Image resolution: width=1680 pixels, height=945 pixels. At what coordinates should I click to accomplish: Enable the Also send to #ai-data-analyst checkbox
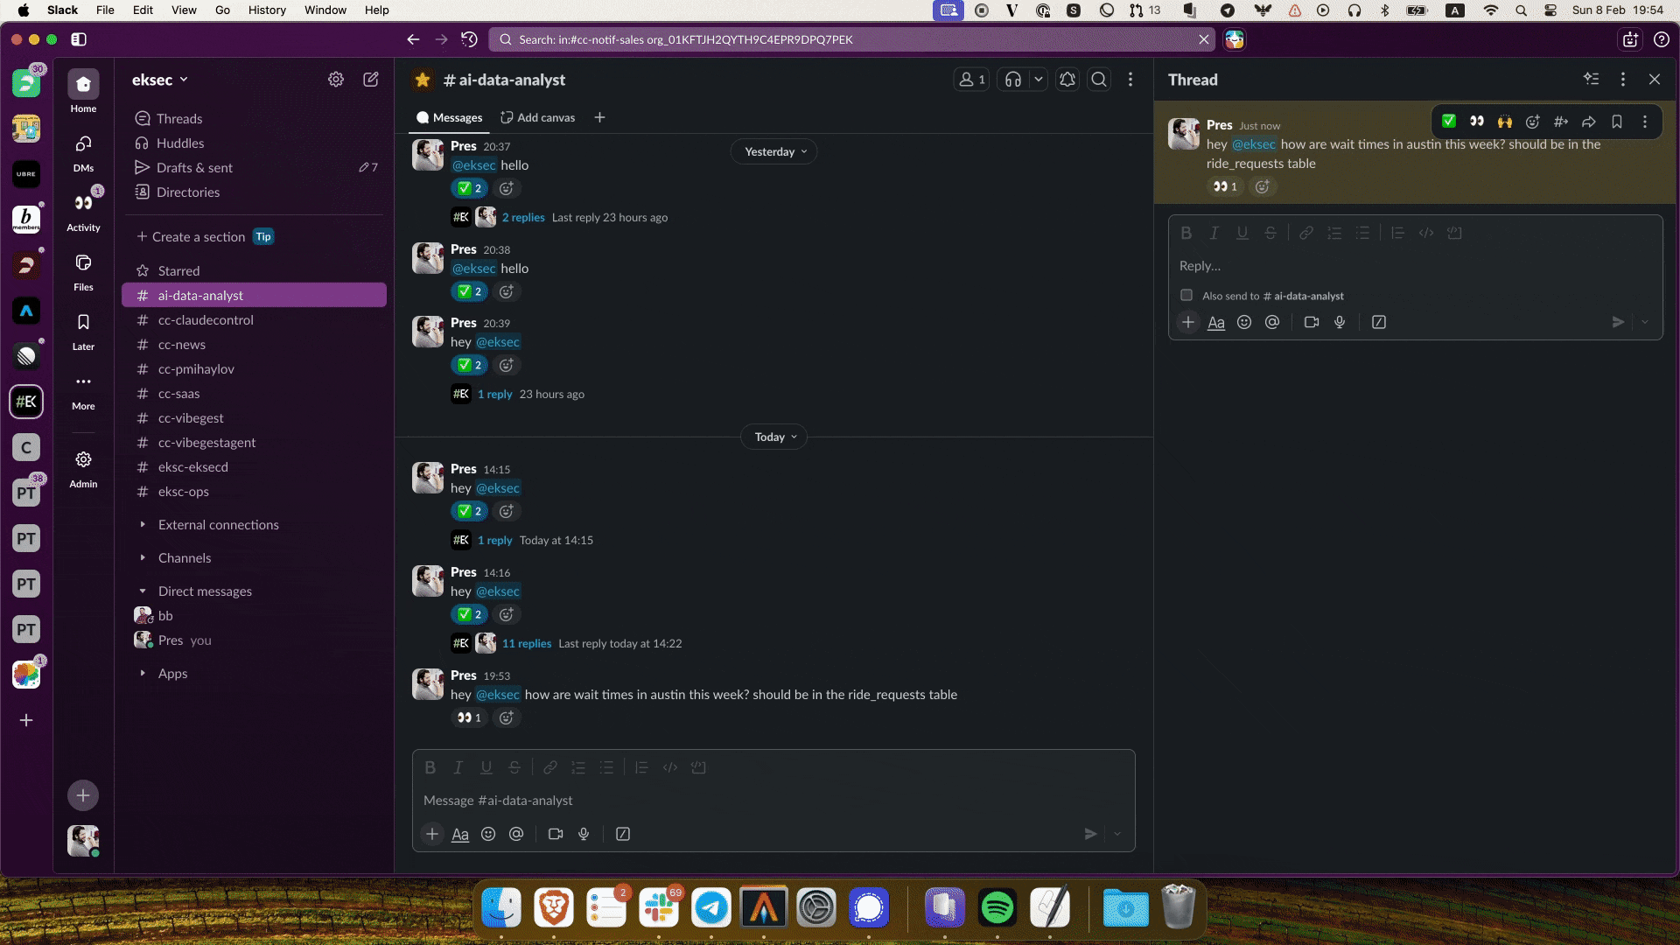(x=1186, y=296)
